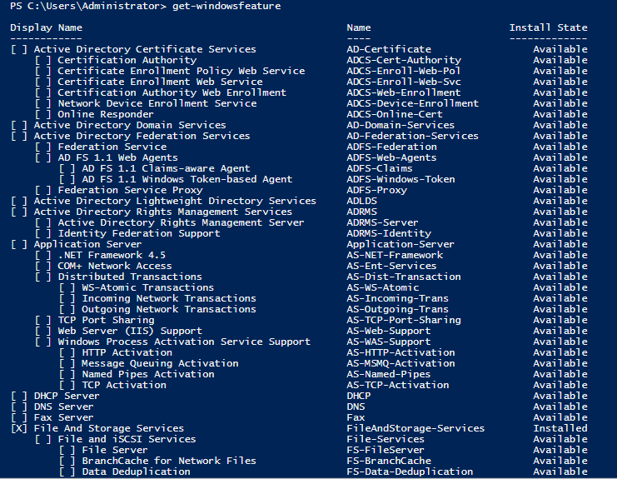Click the checkbox for Active Directory Certificate Services
The image size is (617, 479).
coord(19,49)
